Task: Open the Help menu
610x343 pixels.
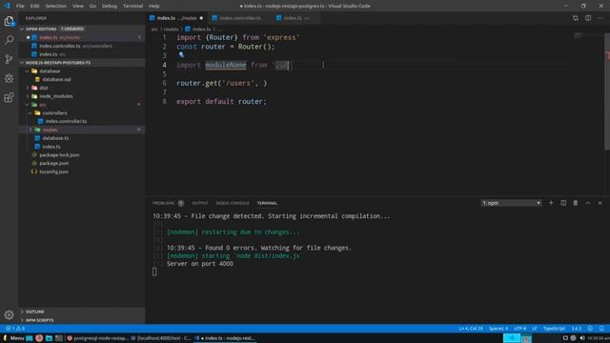Action: (154, 6)
